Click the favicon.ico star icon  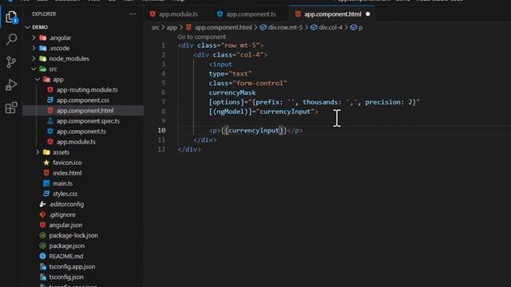pos(46,163)
